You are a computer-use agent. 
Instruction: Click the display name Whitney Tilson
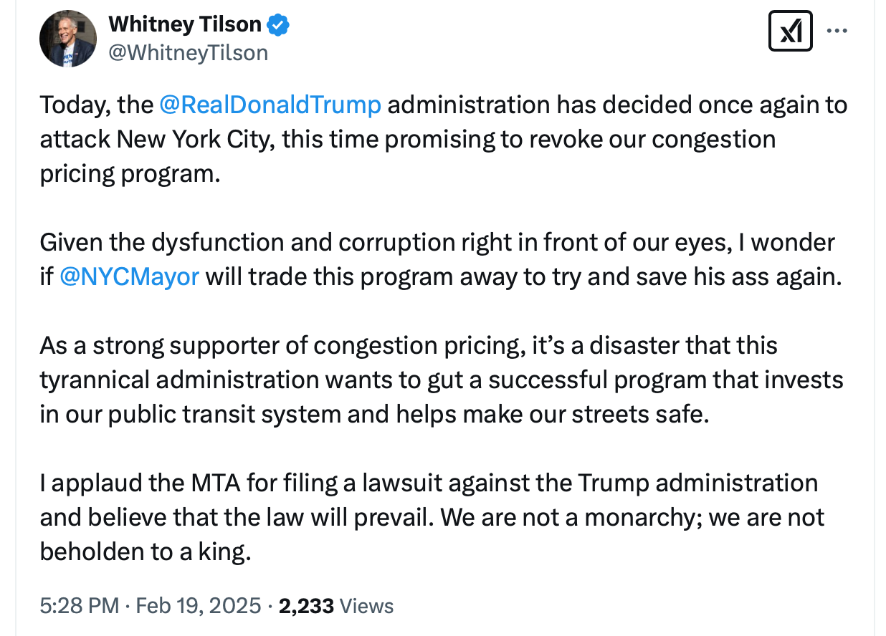(x=184, y=24)
